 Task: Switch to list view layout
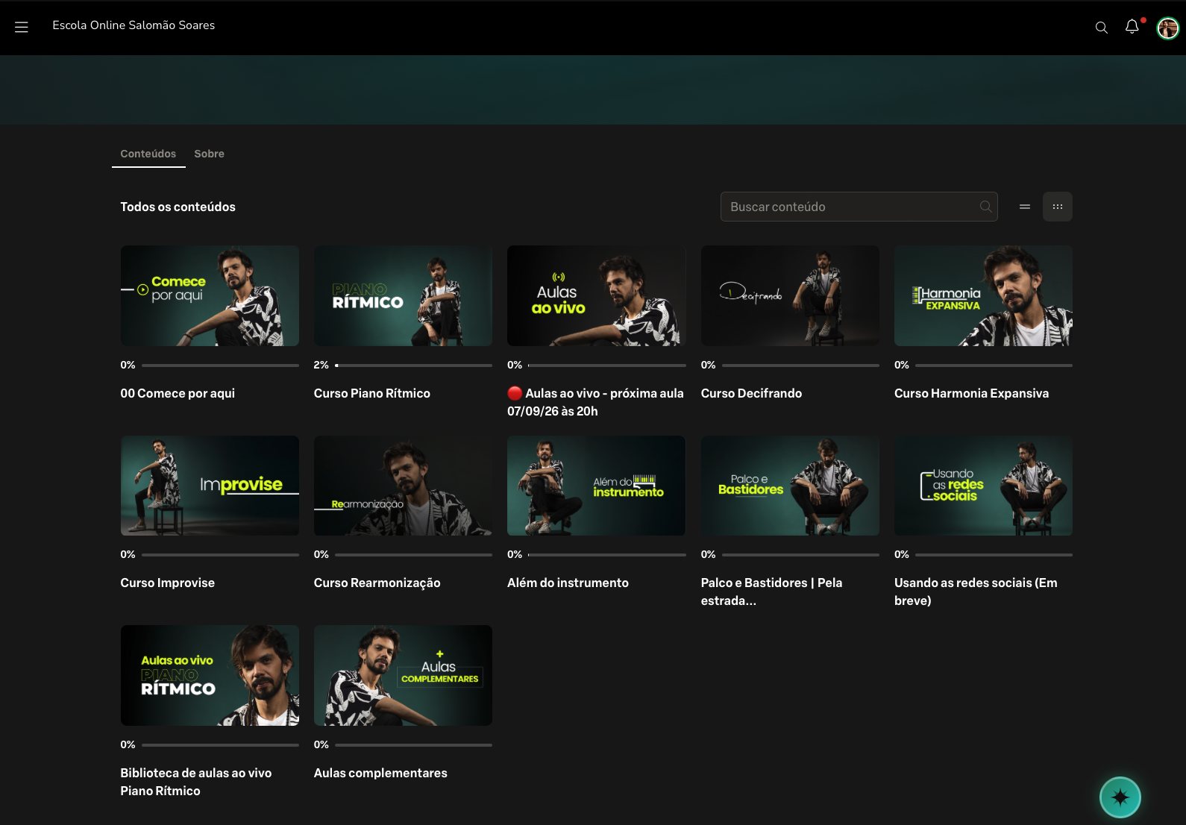point(1025,207)
